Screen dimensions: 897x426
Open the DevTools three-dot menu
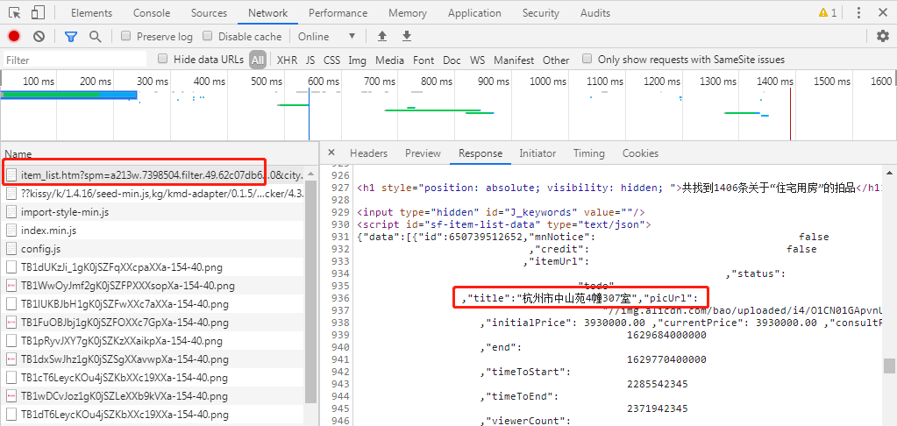click(x=858, y=12)
